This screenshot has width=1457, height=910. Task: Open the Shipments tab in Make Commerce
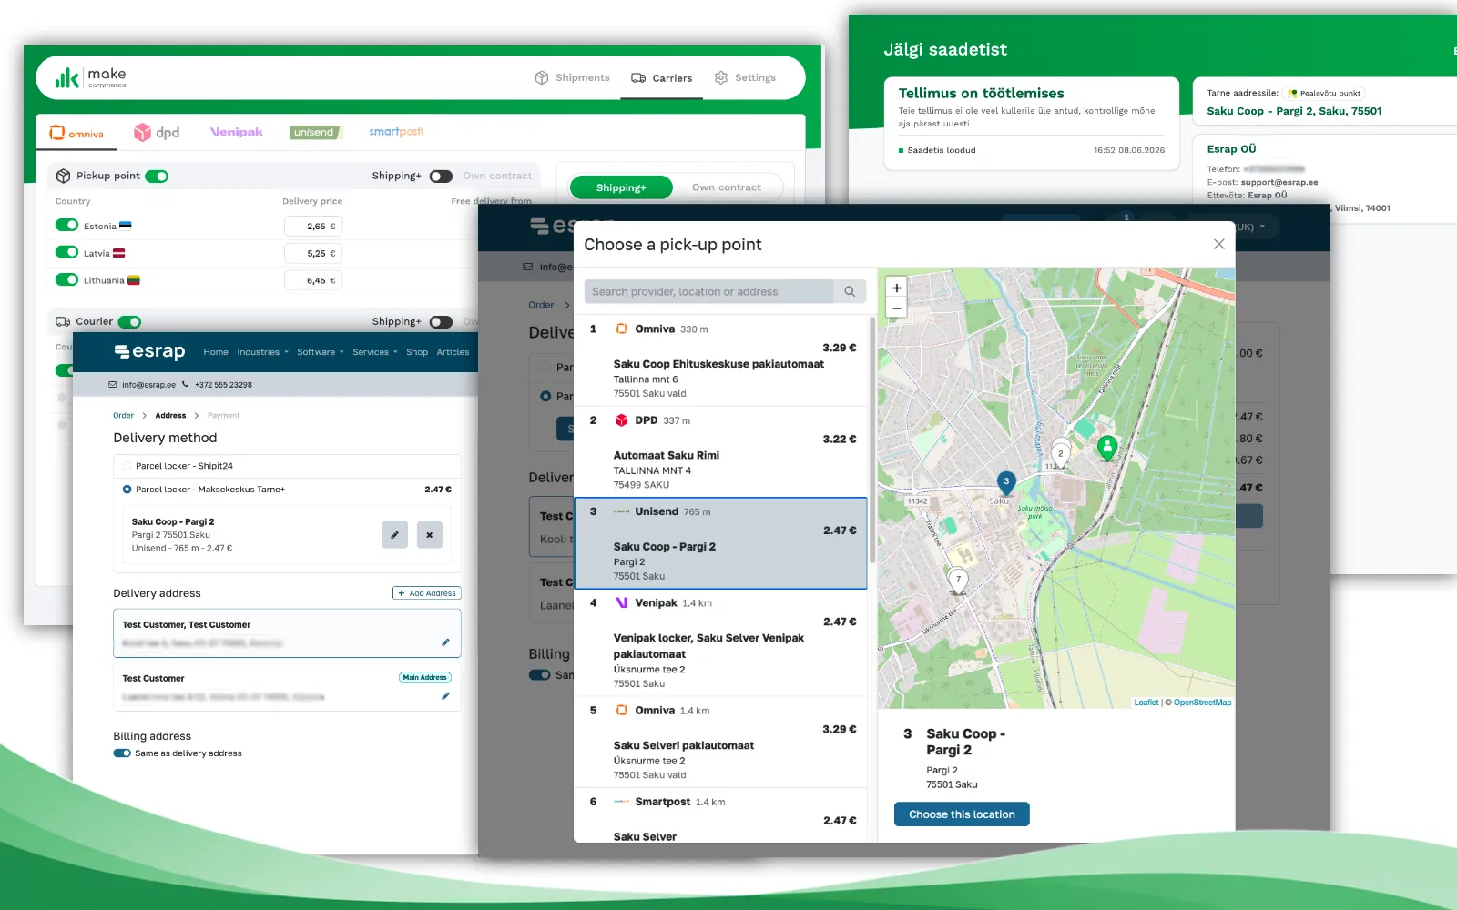point(573,78)
